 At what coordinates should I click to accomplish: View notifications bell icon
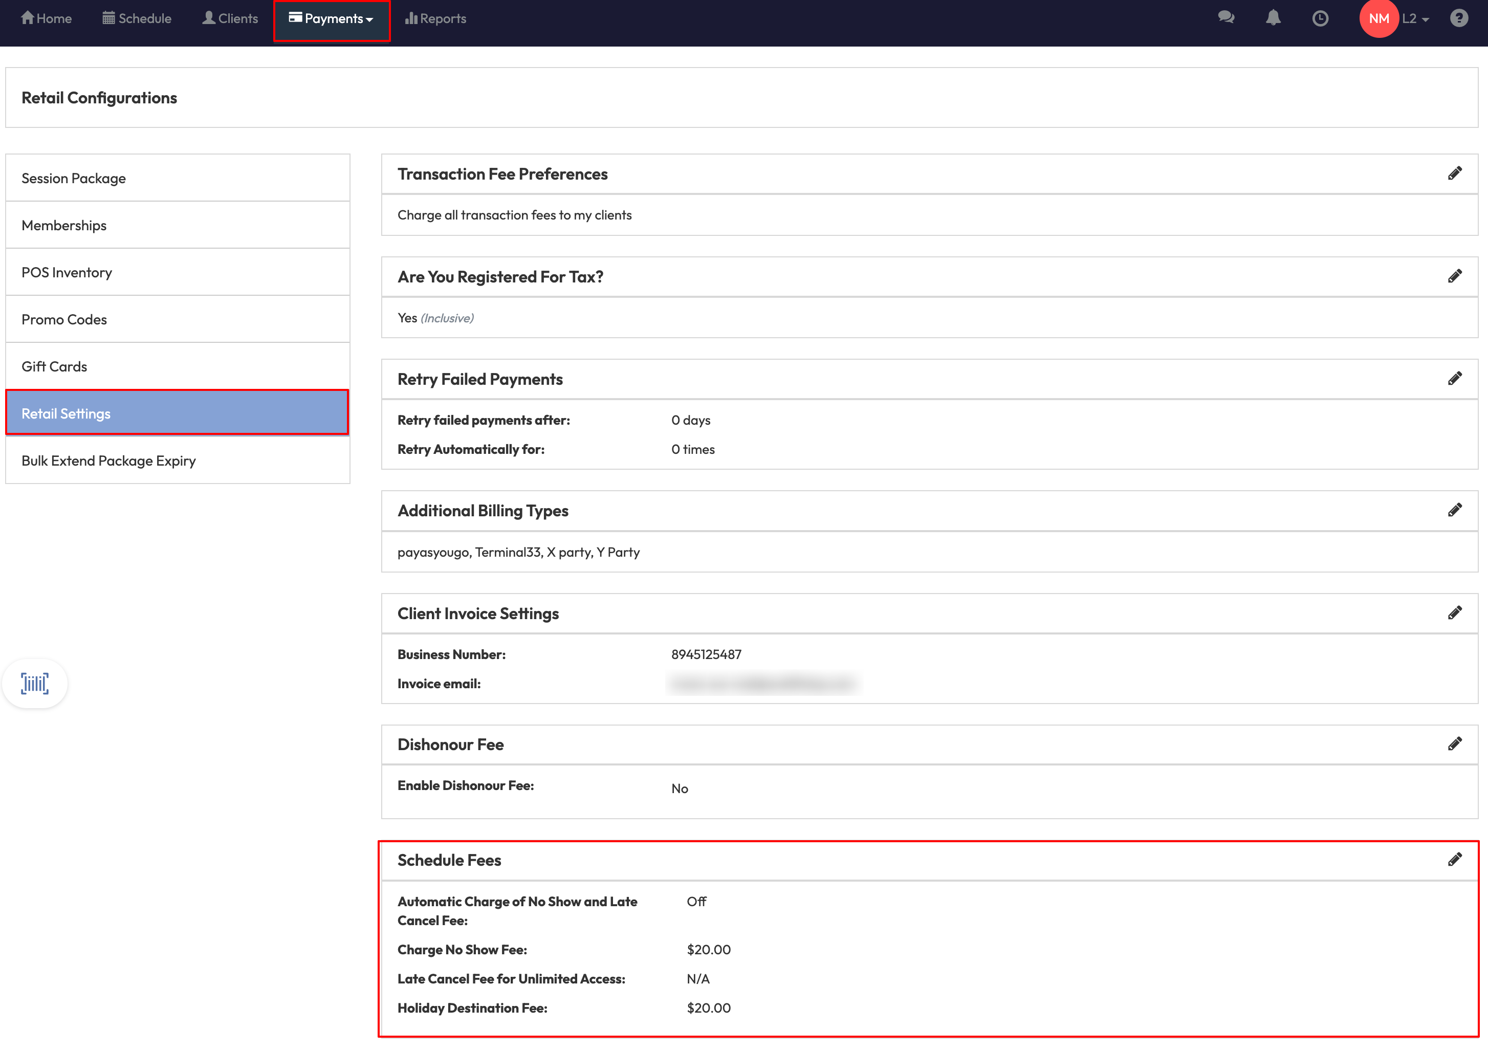coord(1273,18)
